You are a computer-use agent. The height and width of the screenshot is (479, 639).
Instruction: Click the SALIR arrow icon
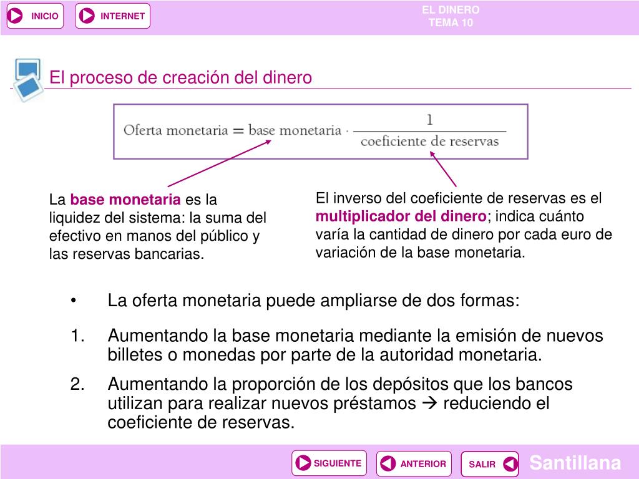pyautogui.click(x=510, y=463)
